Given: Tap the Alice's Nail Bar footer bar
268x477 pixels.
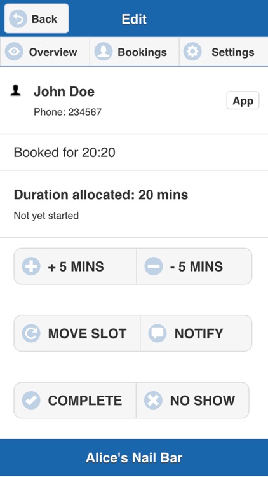Looking at the screenshot, I should [x=134, y=457].
